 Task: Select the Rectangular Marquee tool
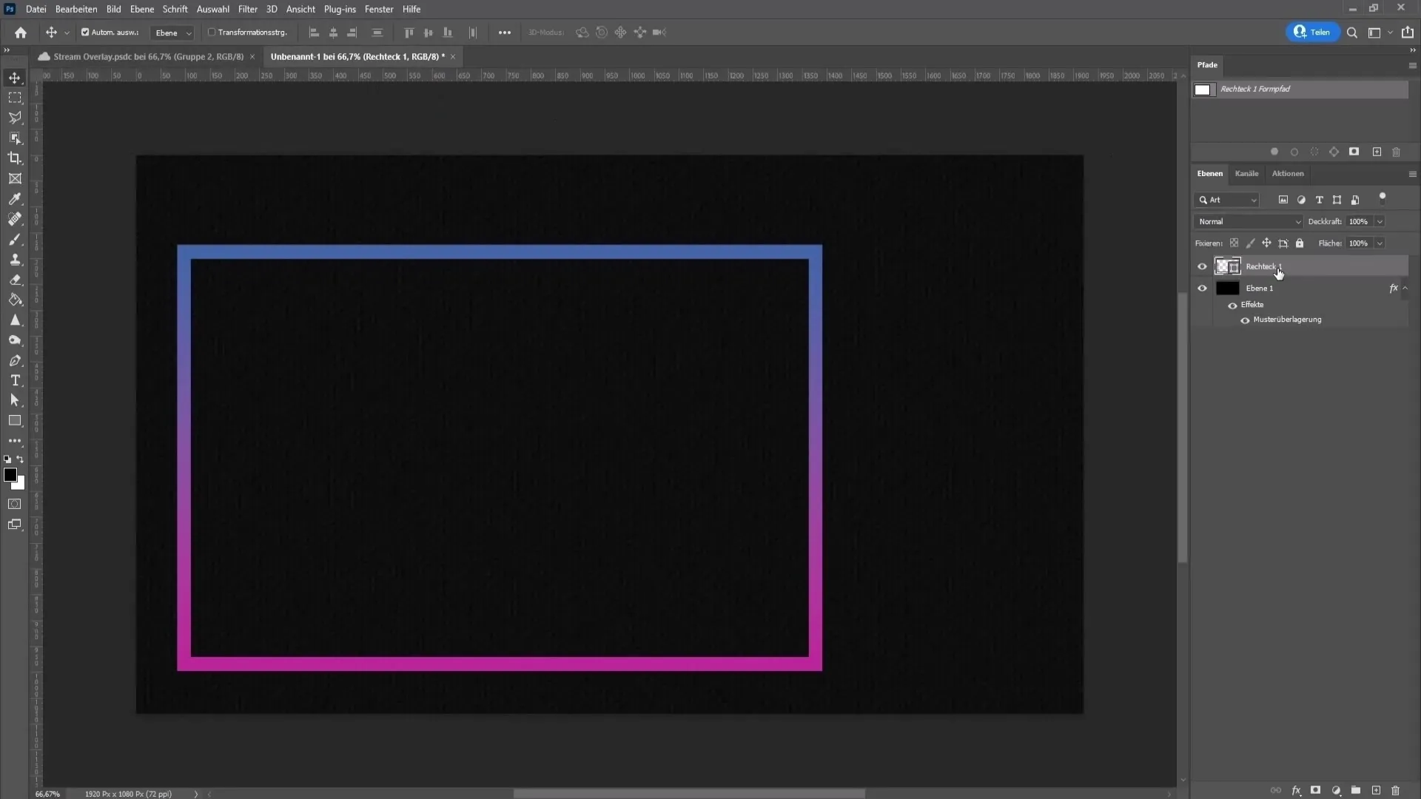(15, 98)
